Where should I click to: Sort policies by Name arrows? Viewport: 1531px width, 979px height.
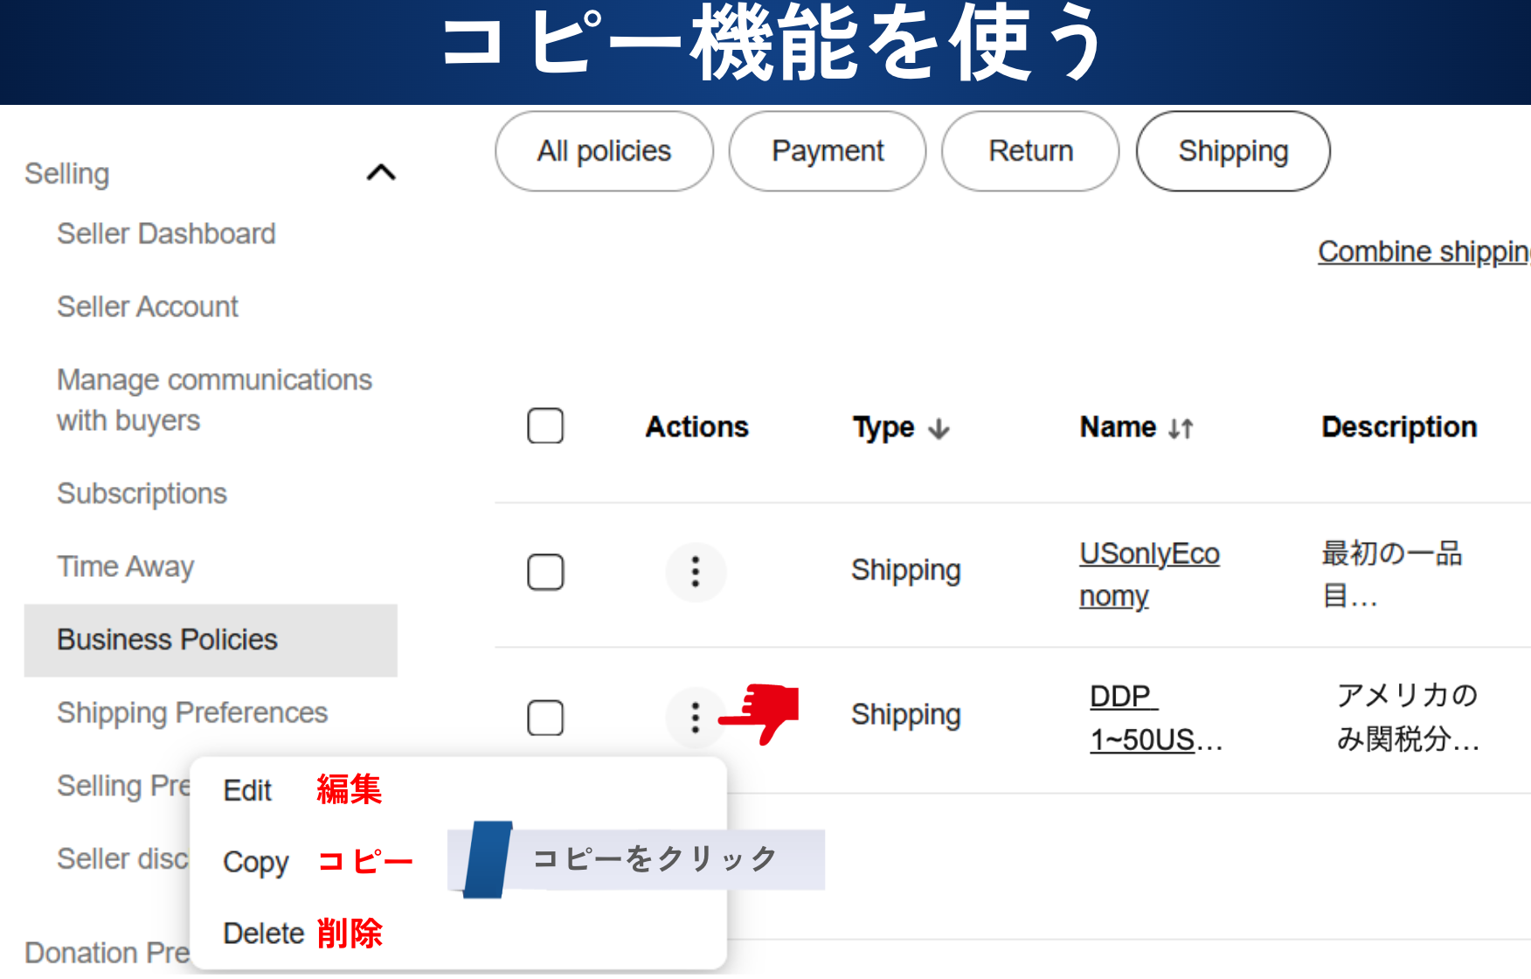coord(1181,428)
